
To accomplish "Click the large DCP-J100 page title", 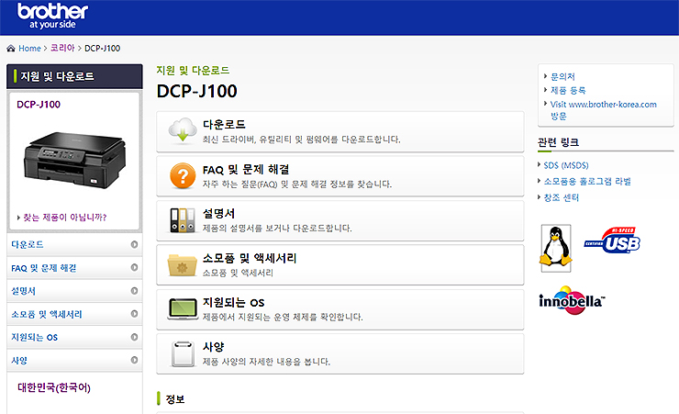I will click(x=197, y=91).
